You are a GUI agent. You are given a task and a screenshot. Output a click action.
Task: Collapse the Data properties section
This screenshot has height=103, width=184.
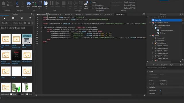pos(148,71)
